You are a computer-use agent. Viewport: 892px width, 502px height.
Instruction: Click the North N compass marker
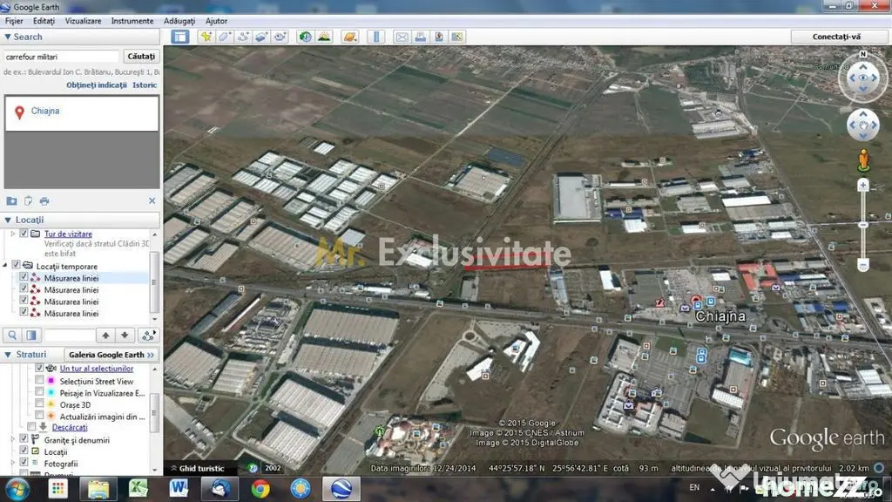point(863,55)
